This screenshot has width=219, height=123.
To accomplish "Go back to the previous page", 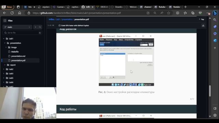I will (x=4, y=13).
